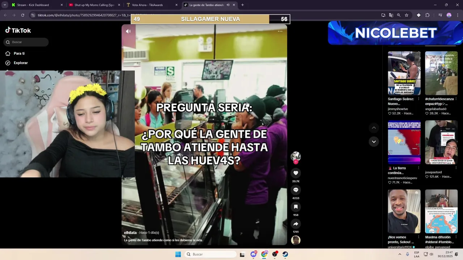Open options for #chaturridescanza card
Viewport: 463px width, 260px height.
[456, 99]
